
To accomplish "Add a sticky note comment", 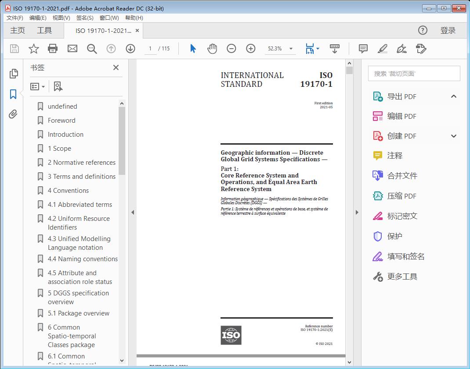I will [x=363, y=49].
